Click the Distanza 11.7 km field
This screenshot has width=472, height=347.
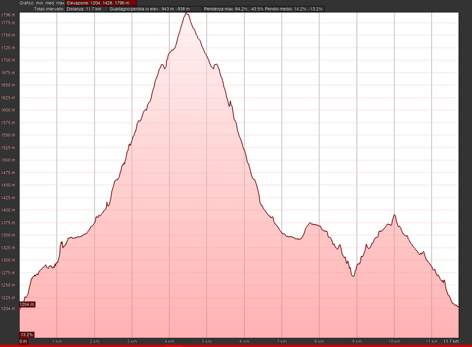(87, 9)
